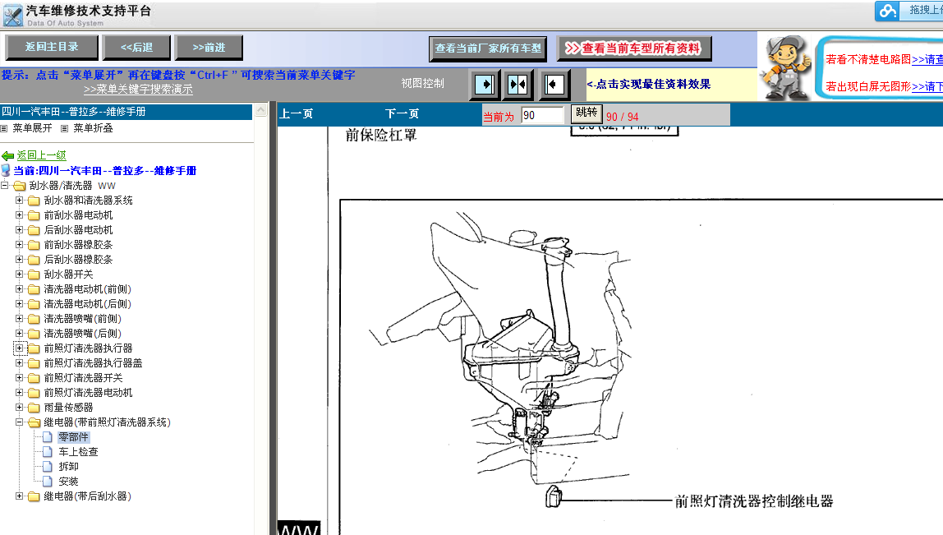Click the collapse-right view control icon

click(553, 84)
